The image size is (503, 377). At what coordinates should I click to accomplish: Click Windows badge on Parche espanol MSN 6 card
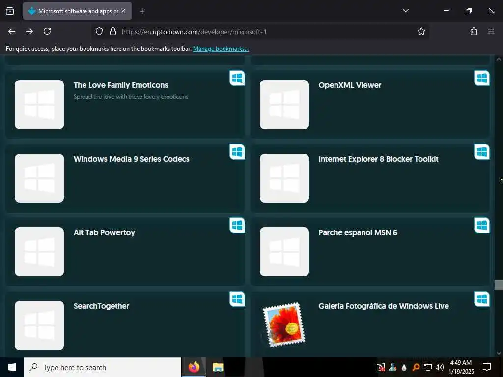482,225
